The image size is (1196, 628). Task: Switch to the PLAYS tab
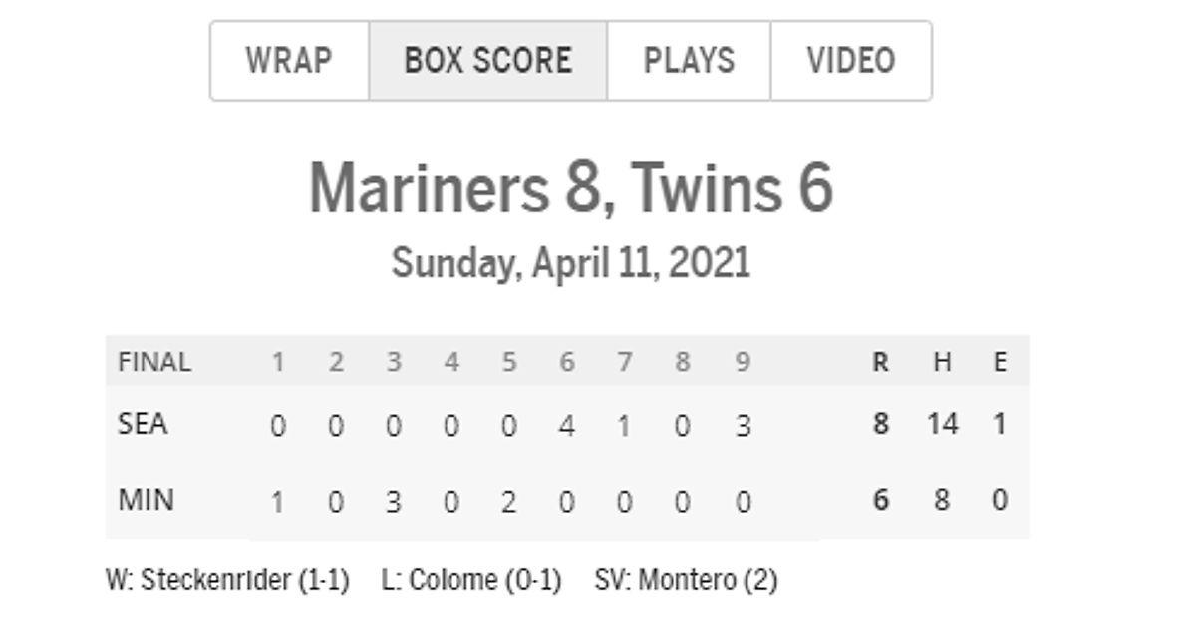689,61
